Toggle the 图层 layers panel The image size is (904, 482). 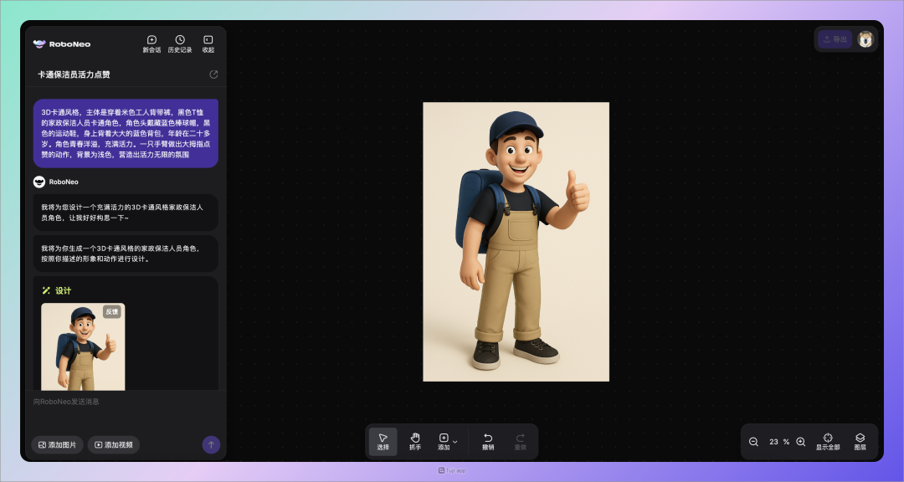pos(860,441)
